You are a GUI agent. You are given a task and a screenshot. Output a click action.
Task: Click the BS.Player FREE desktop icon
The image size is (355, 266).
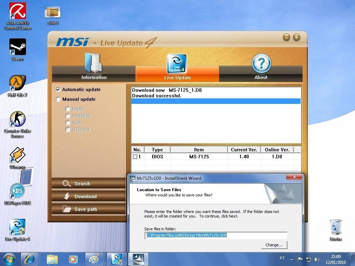[17, 194]
